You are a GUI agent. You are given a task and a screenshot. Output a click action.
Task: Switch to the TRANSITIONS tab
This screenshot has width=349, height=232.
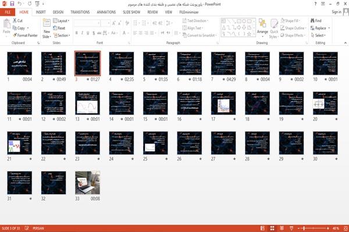[80, 12]
